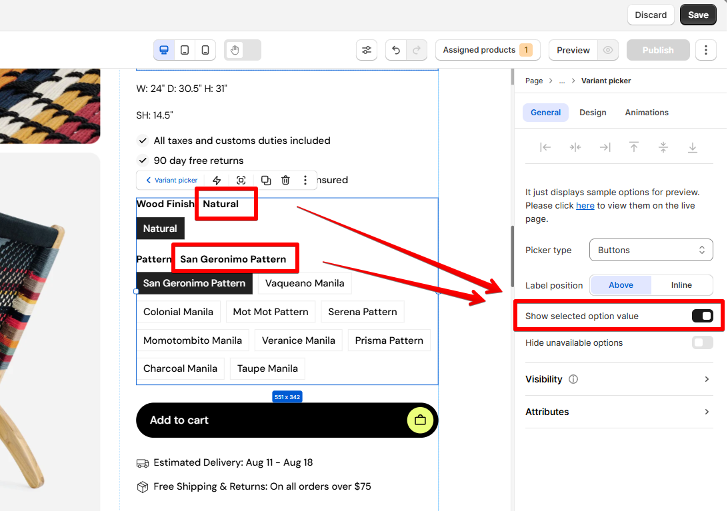Click the 551 x 342 size badge
The width and height of the screenshot is (728, 511).
(287, 397)
